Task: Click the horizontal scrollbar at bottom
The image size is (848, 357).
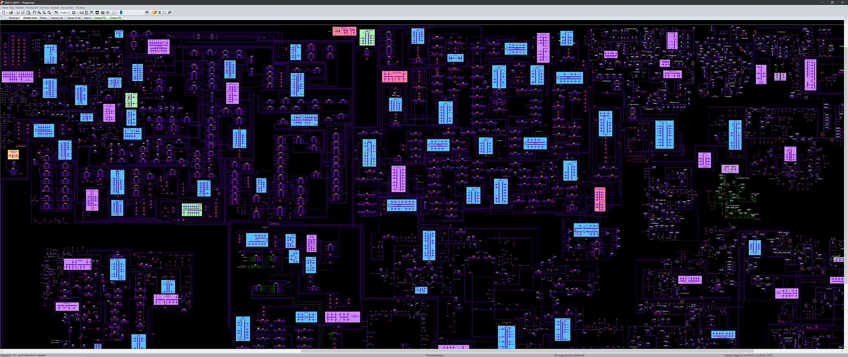Action: 424,351
